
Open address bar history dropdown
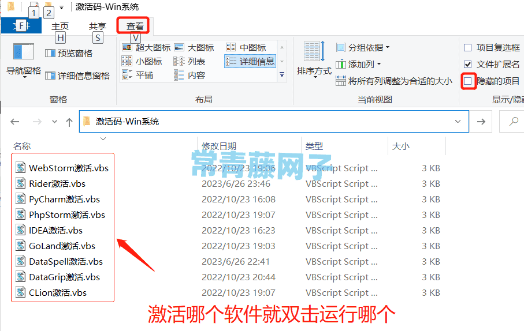[458, 122]
